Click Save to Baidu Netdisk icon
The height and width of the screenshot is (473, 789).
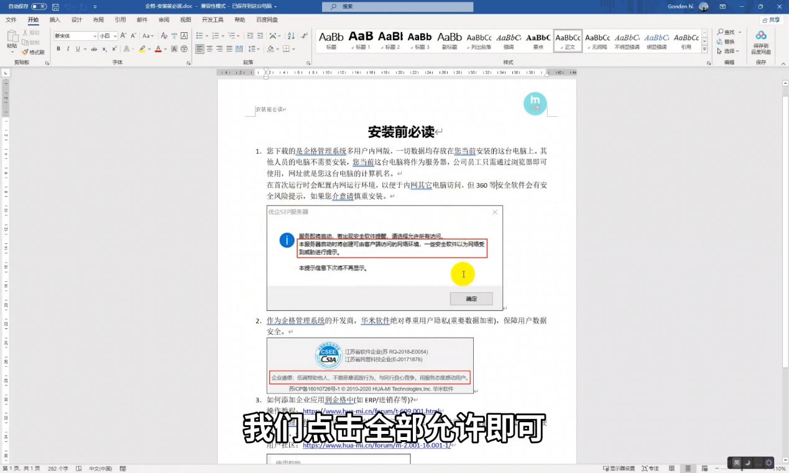760,42
